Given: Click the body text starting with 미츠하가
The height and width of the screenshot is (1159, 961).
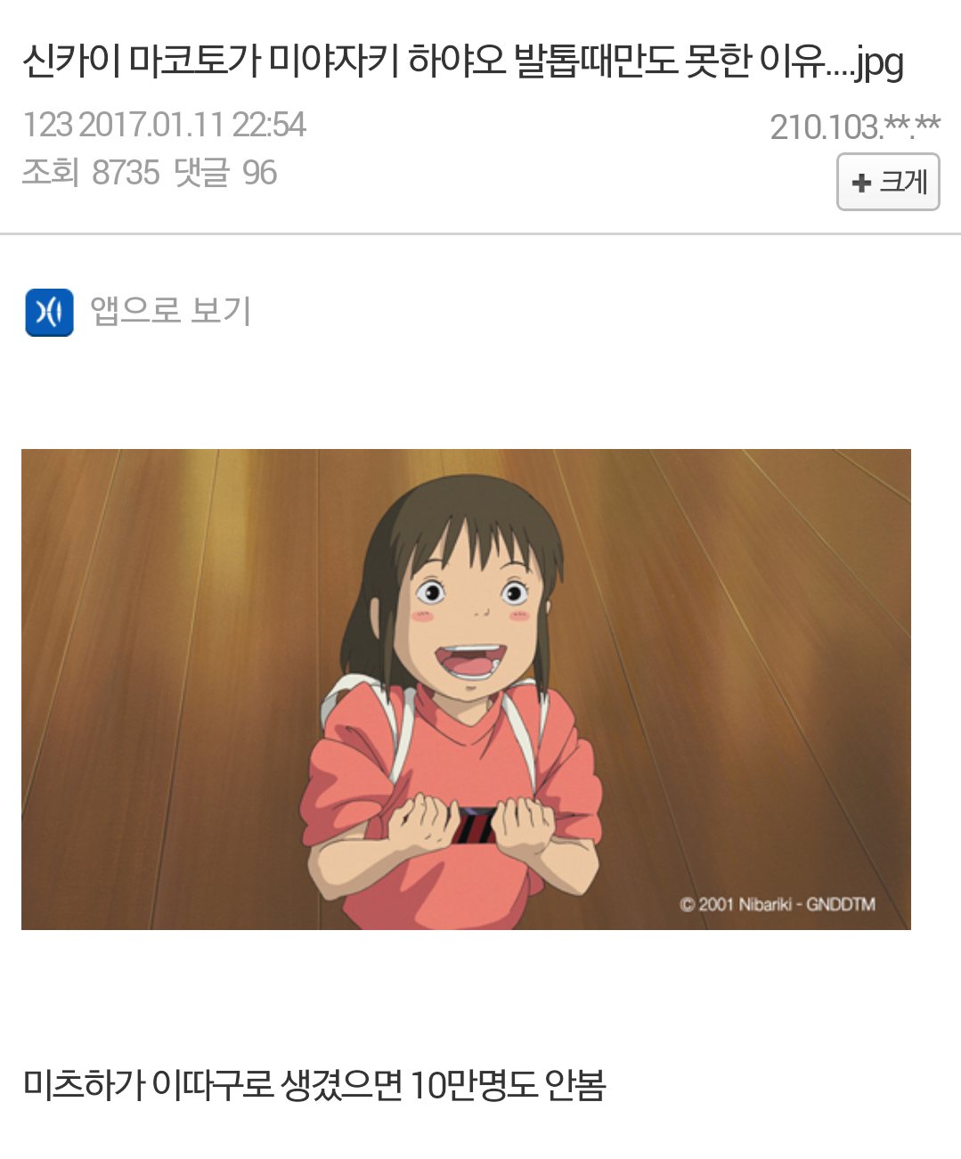Looking at the screenshot, I should [x=314, y=1085].
